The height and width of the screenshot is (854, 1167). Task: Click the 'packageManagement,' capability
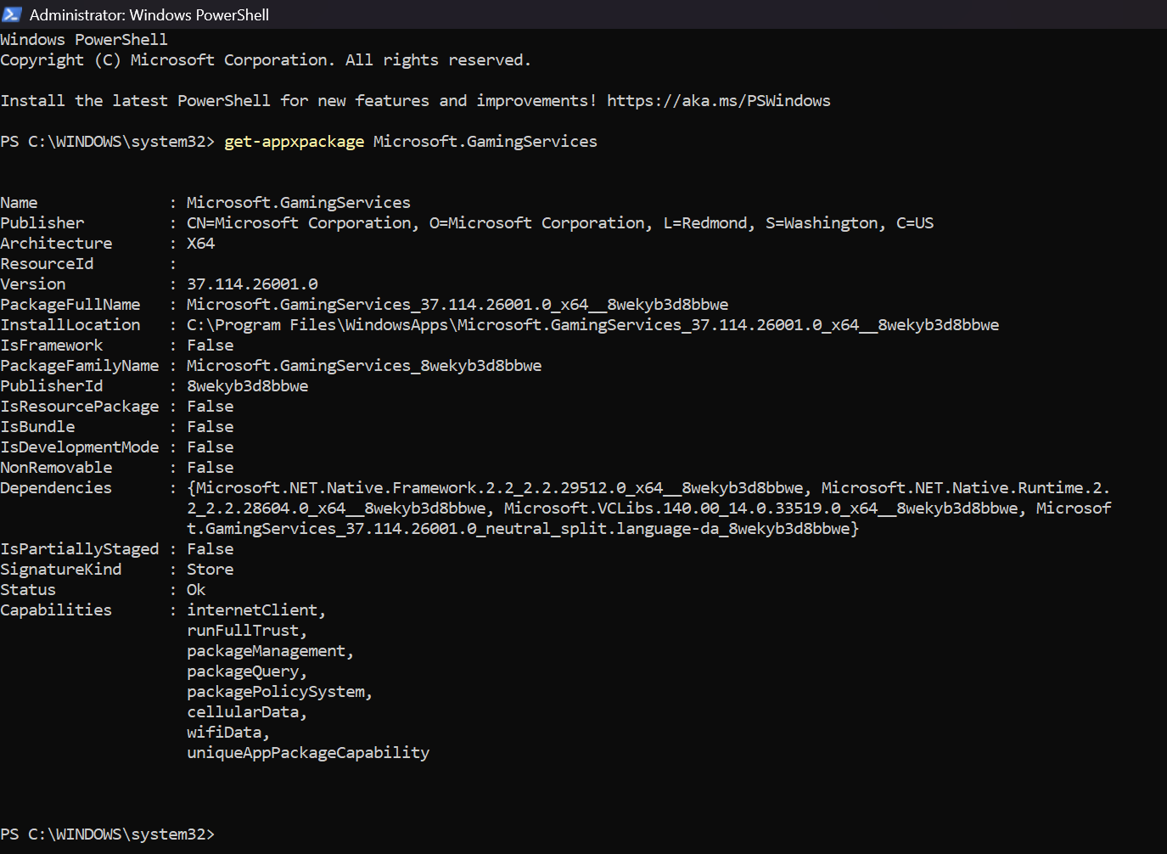point(271,651)
